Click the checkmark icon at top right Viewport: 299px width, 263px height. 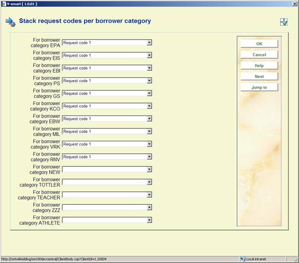(x=284, y=22)
